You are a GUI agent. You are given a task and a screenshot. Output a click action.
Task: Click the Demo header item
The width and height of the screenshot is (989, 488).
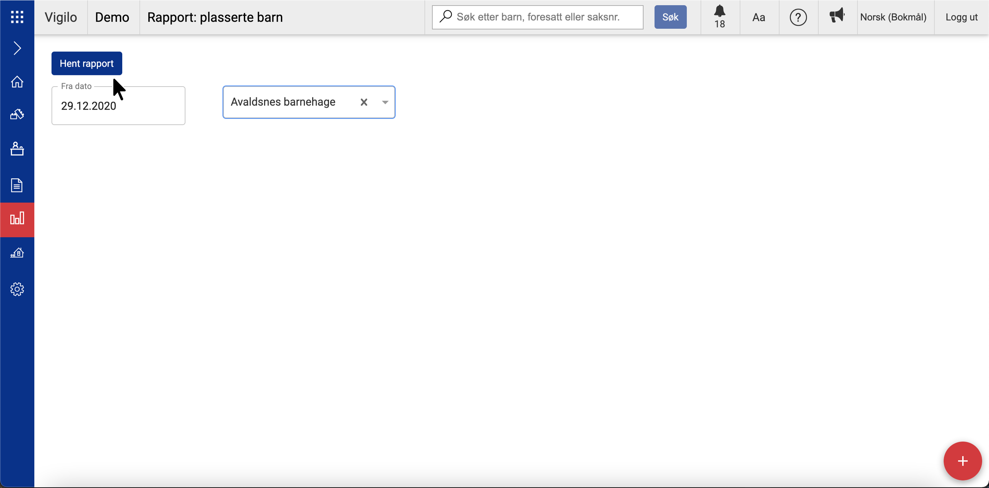point(112,17)
